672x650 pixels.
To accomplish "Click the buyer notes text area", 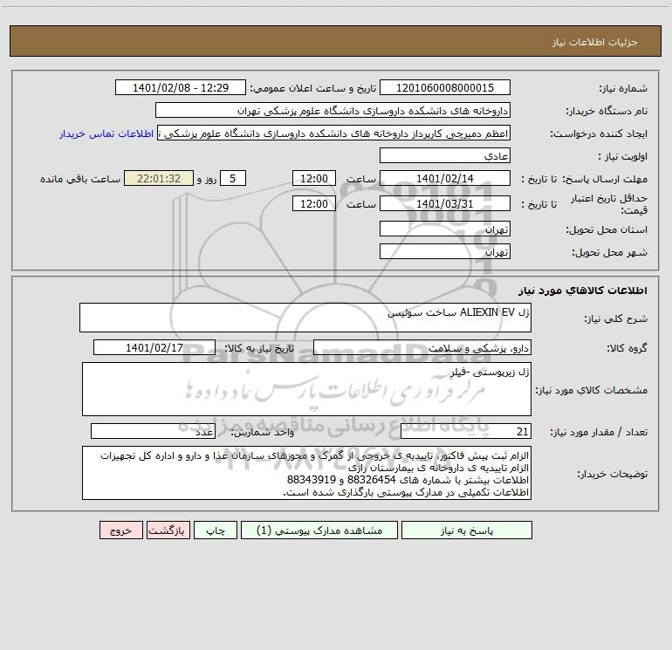I will coord(306,473).
